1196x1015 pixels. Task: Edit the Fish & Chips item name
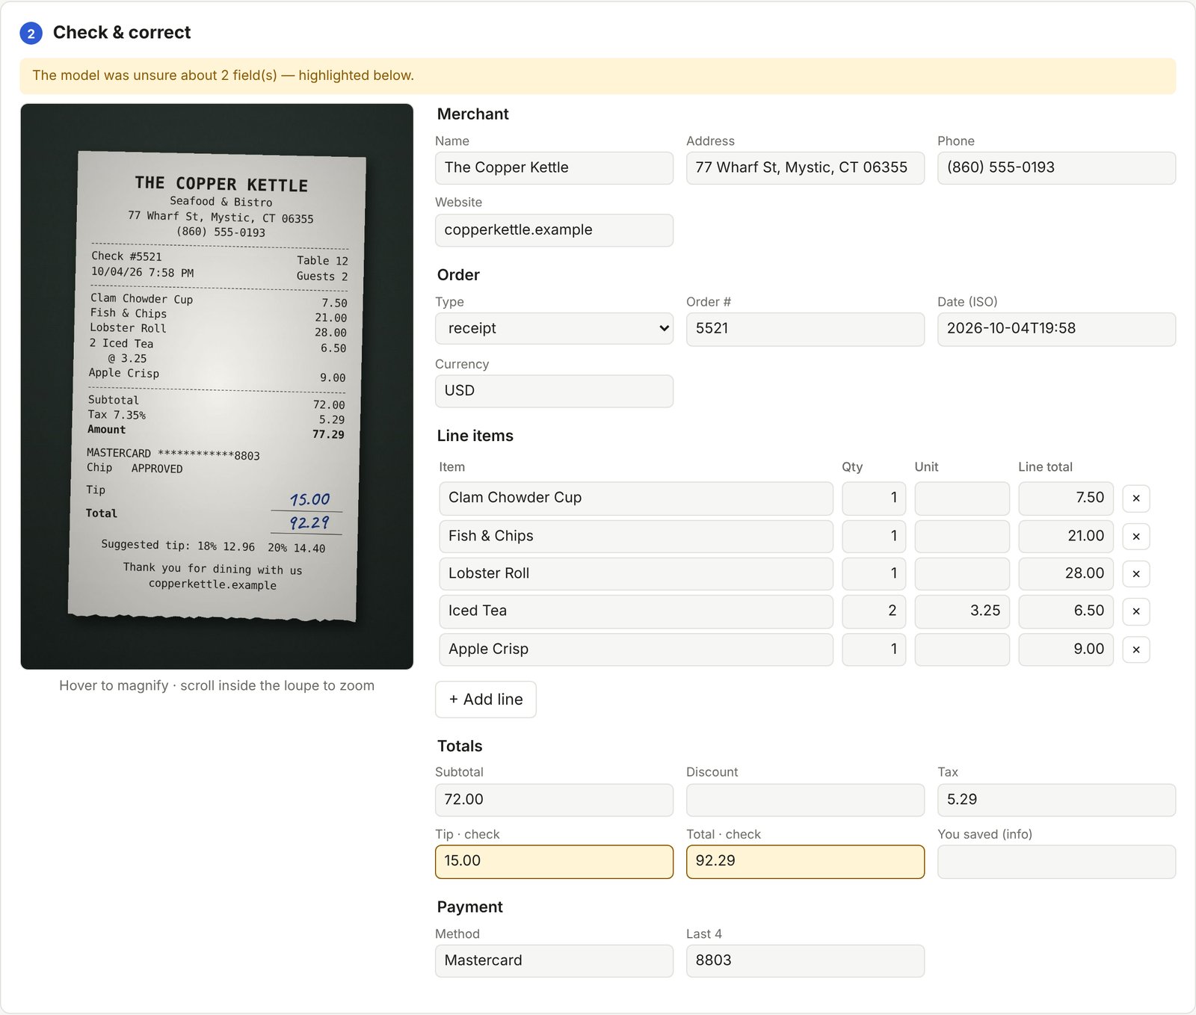click(x=636, y=537)
